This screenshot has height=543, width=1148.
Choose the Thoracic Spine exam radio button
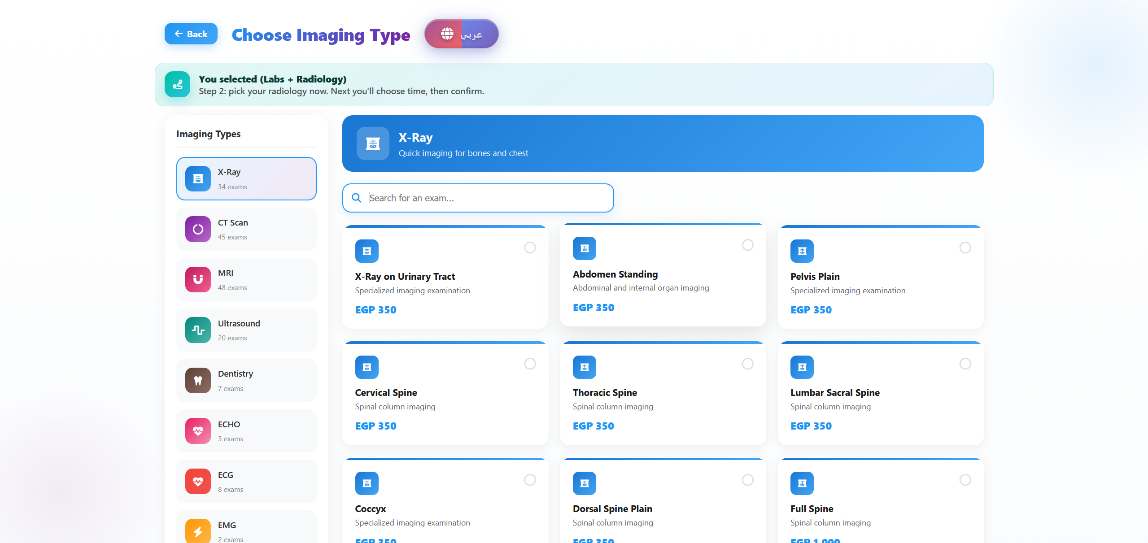coord(747,364)
